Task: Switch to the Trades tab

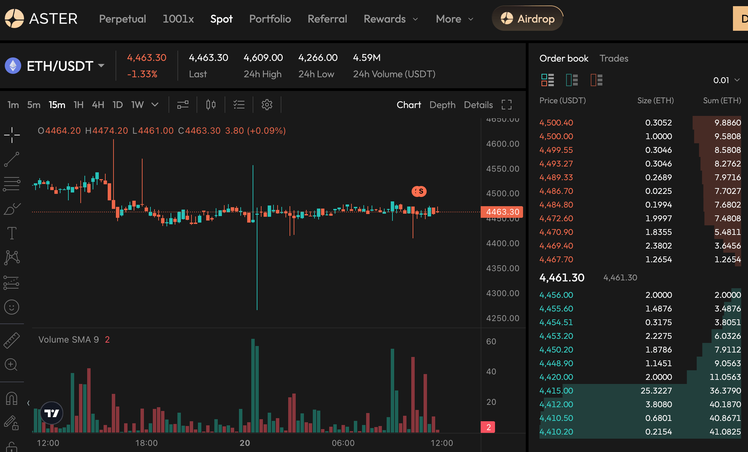Action: pos(614,58)
